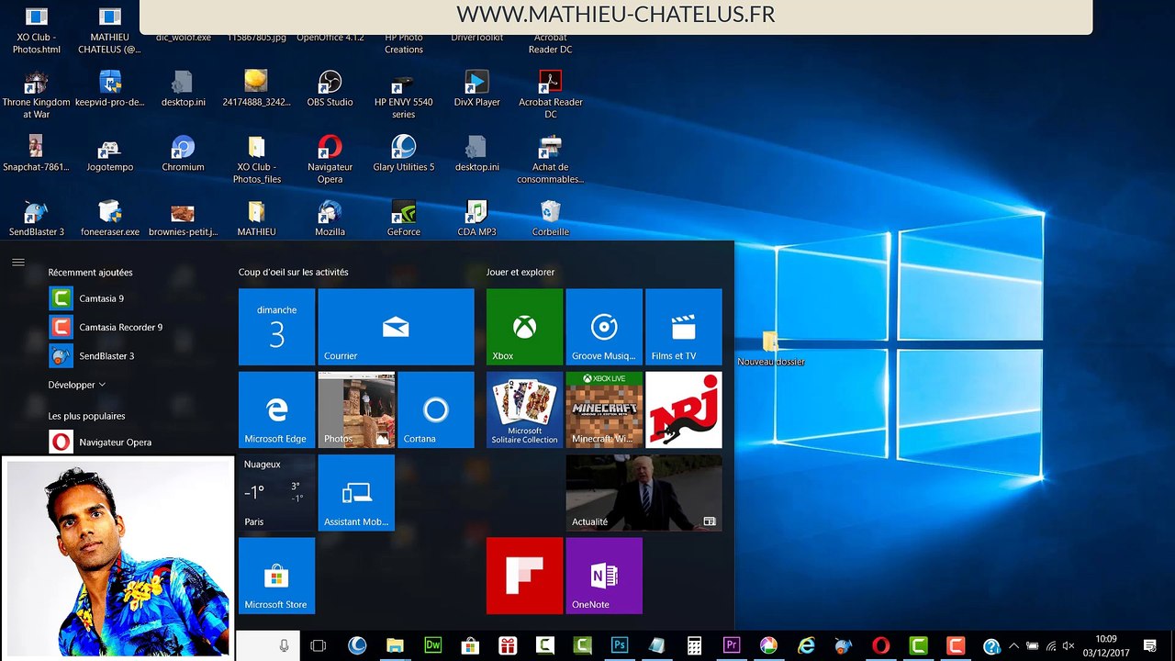Open the Microsoft Store tile
Screen dimensions: 1175x661
click(x=276, y=576)
